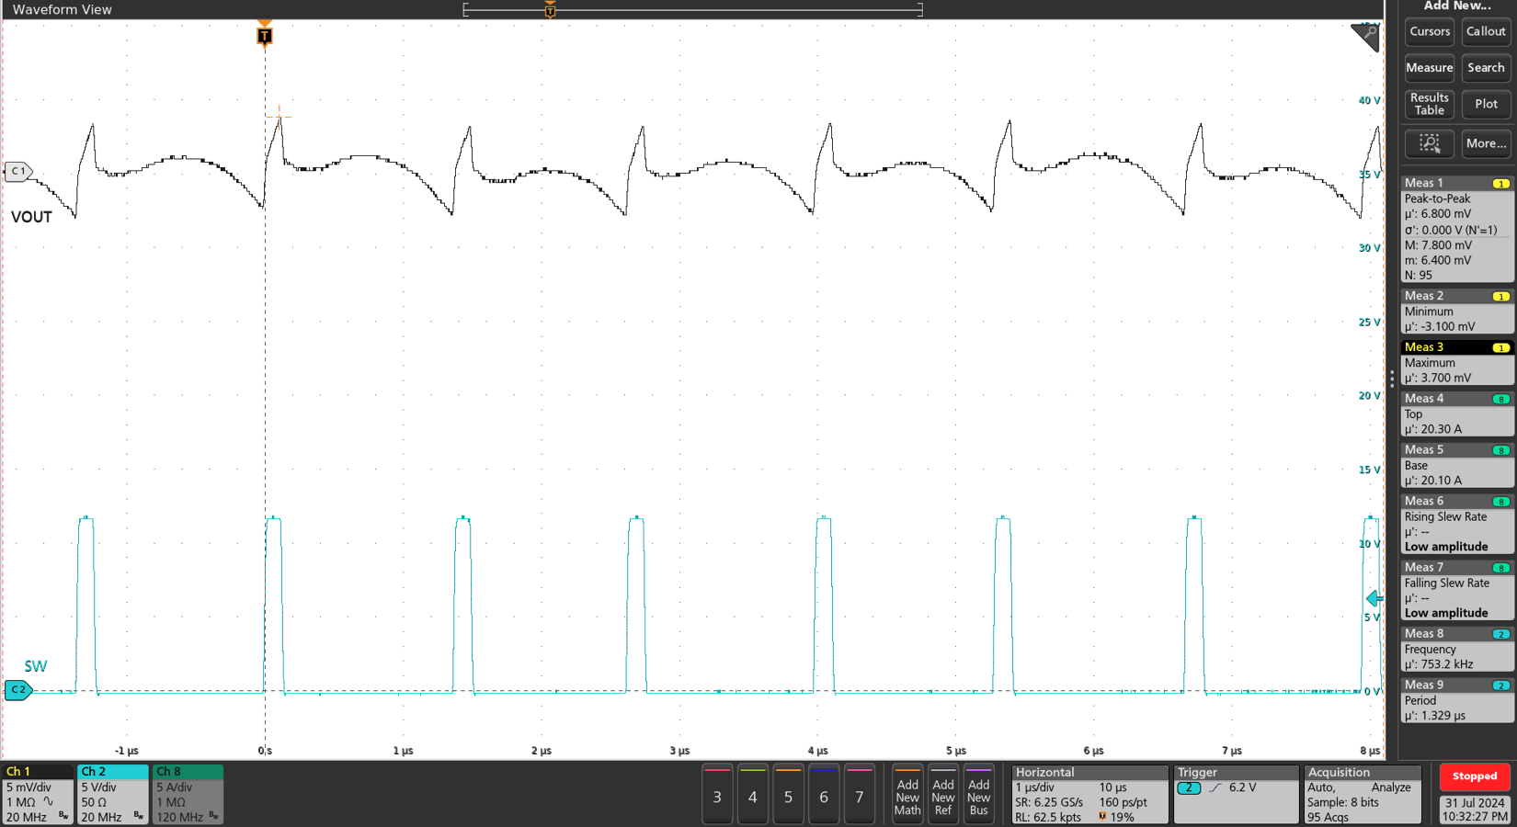Enable channel 7
This screenshot has width=1517, height=827.
pyautogui.click(x=859, y=795)
